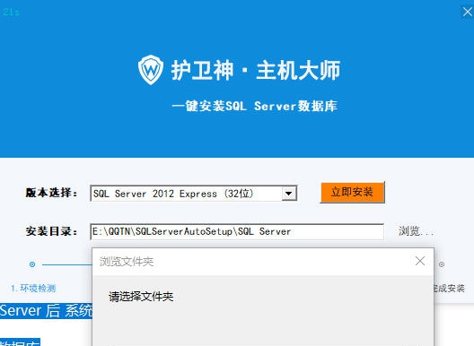Click the 护卫神·主机大师 title text
Image resolution: width=474 pixels, height=346 pixels.
coord(256,70)
